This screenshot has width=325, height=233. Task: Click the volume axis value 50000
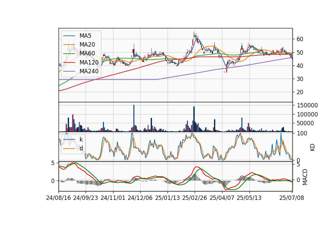point(306,123)
